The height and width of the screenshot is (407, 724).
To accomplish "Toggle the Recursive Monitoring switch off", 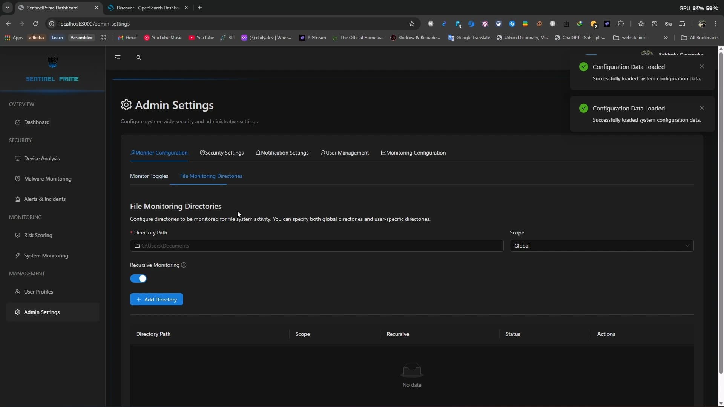I will click(x=138, y=278).
